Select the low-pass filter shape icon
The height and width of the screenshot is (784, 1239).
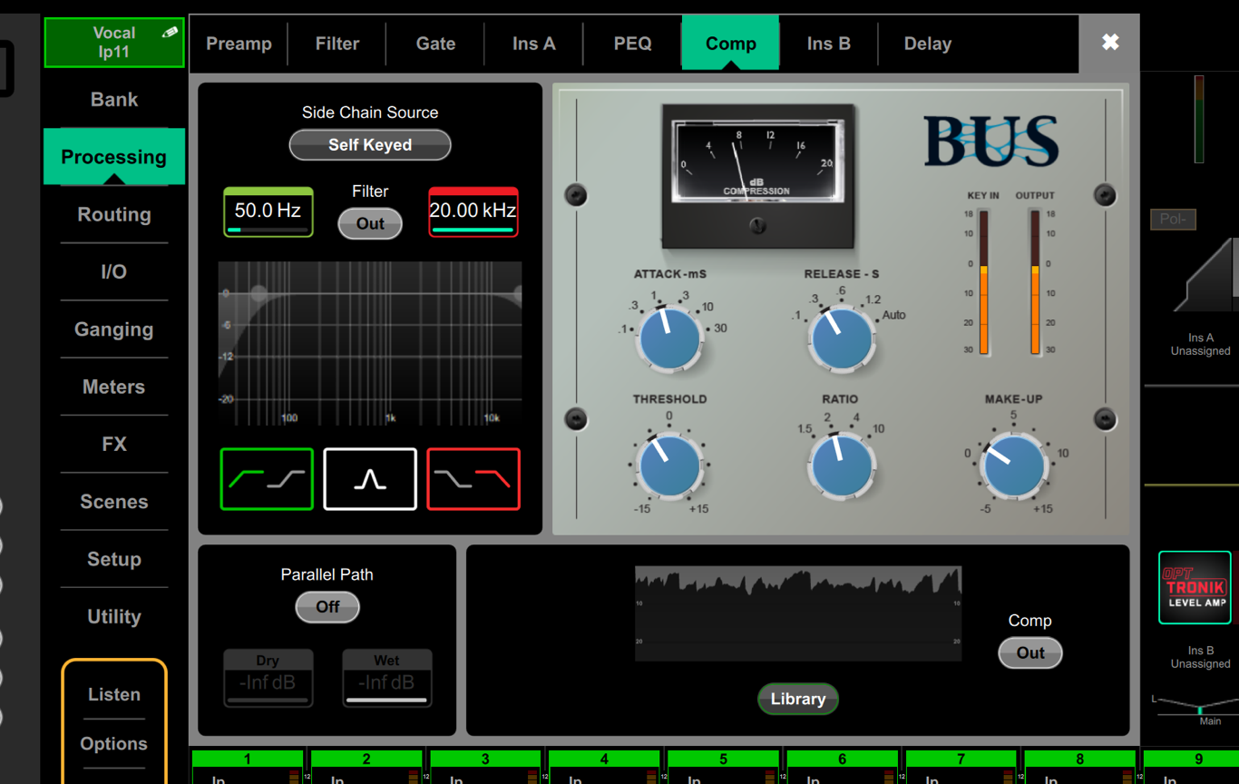[x=473, y=479]
